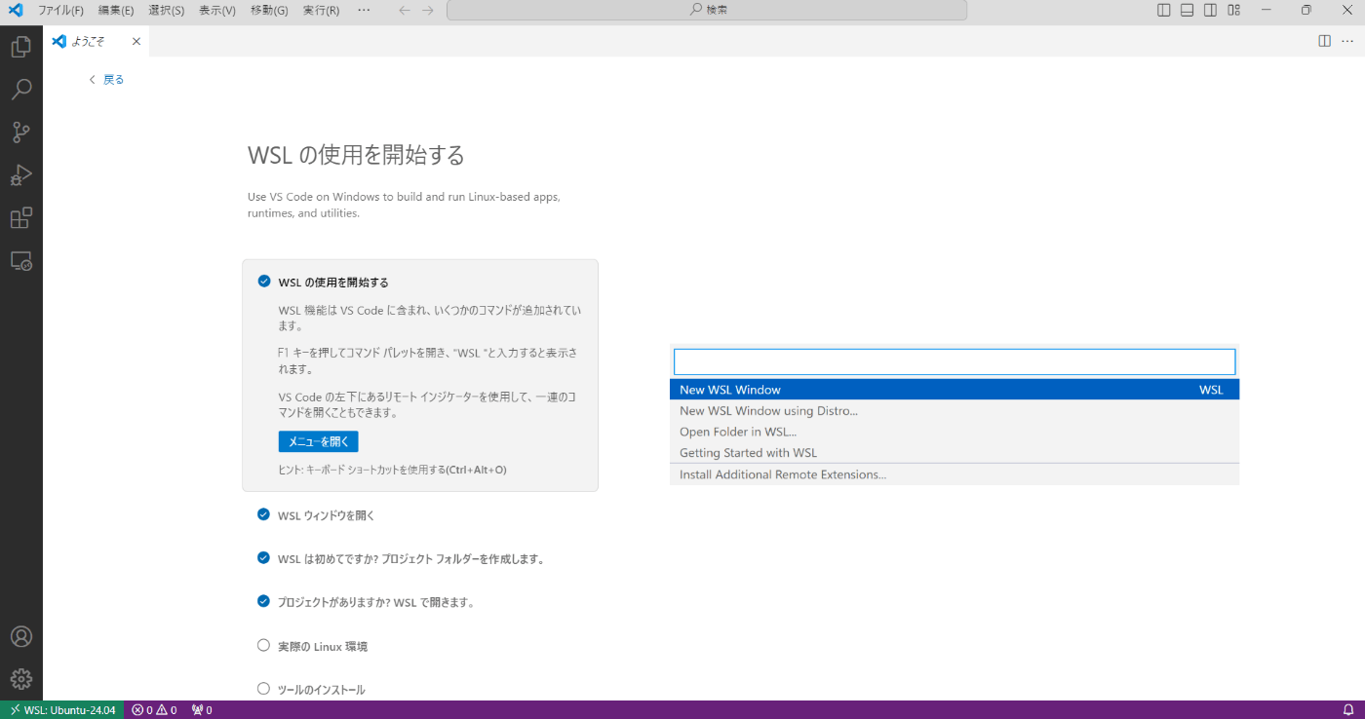
Task: Click the New WSL Window preview entry
Action: [955, 390]
